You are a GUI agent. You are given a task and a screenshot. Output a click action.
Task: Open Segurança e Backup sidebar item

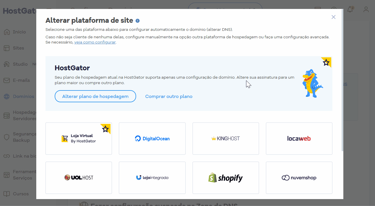(x=20, y=137)
